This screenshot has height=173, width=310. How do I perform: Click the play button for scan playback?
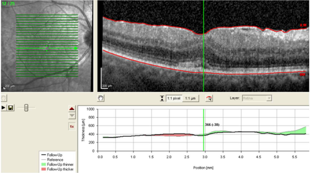(x=4, y=108)
